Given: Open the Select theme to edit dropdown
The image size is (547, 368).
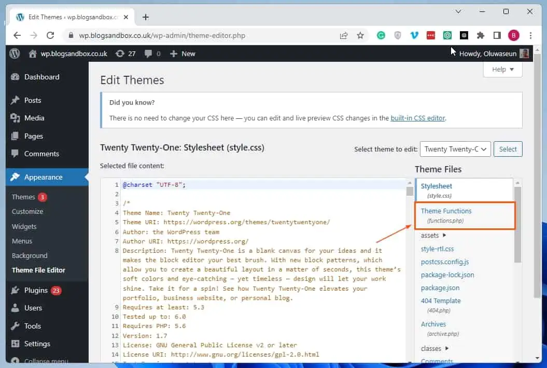Looking at the screenshot, I should [455, 149].
